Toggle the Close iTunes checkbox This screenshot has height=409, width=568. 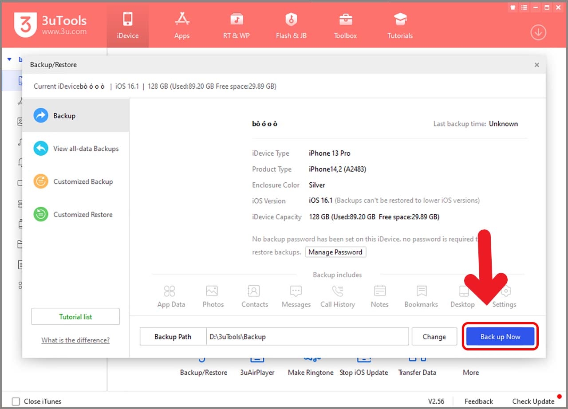[16, 401]
